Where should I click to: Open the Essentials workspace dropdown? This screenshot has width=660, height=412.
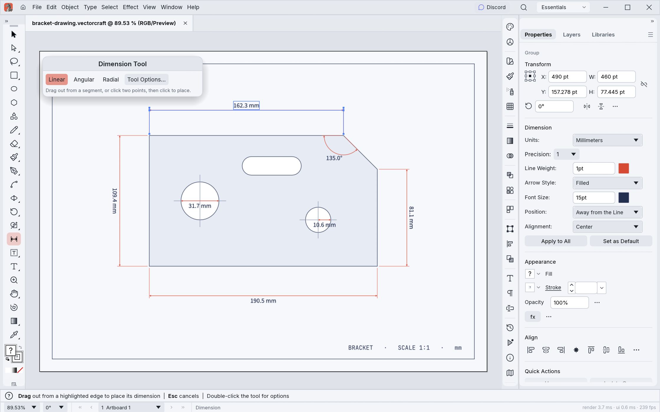(x=563, y=7)
